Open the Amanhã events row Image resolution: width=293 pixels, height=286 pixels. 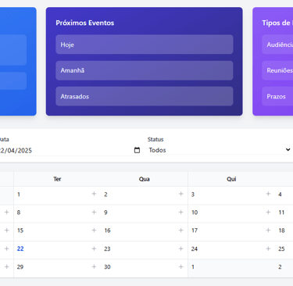[x=145, y=70]
